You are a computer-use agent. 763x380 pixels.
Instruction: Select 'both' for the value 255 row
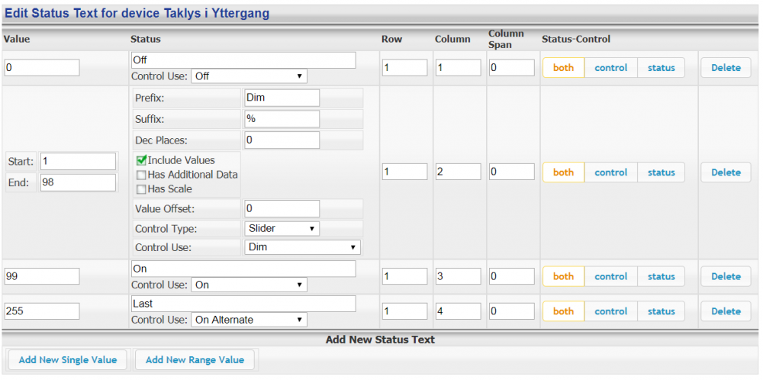point(563,311)
